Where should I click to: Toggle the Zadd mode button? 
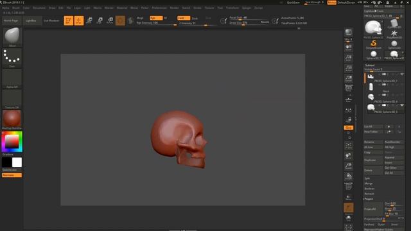coord(184,18)
